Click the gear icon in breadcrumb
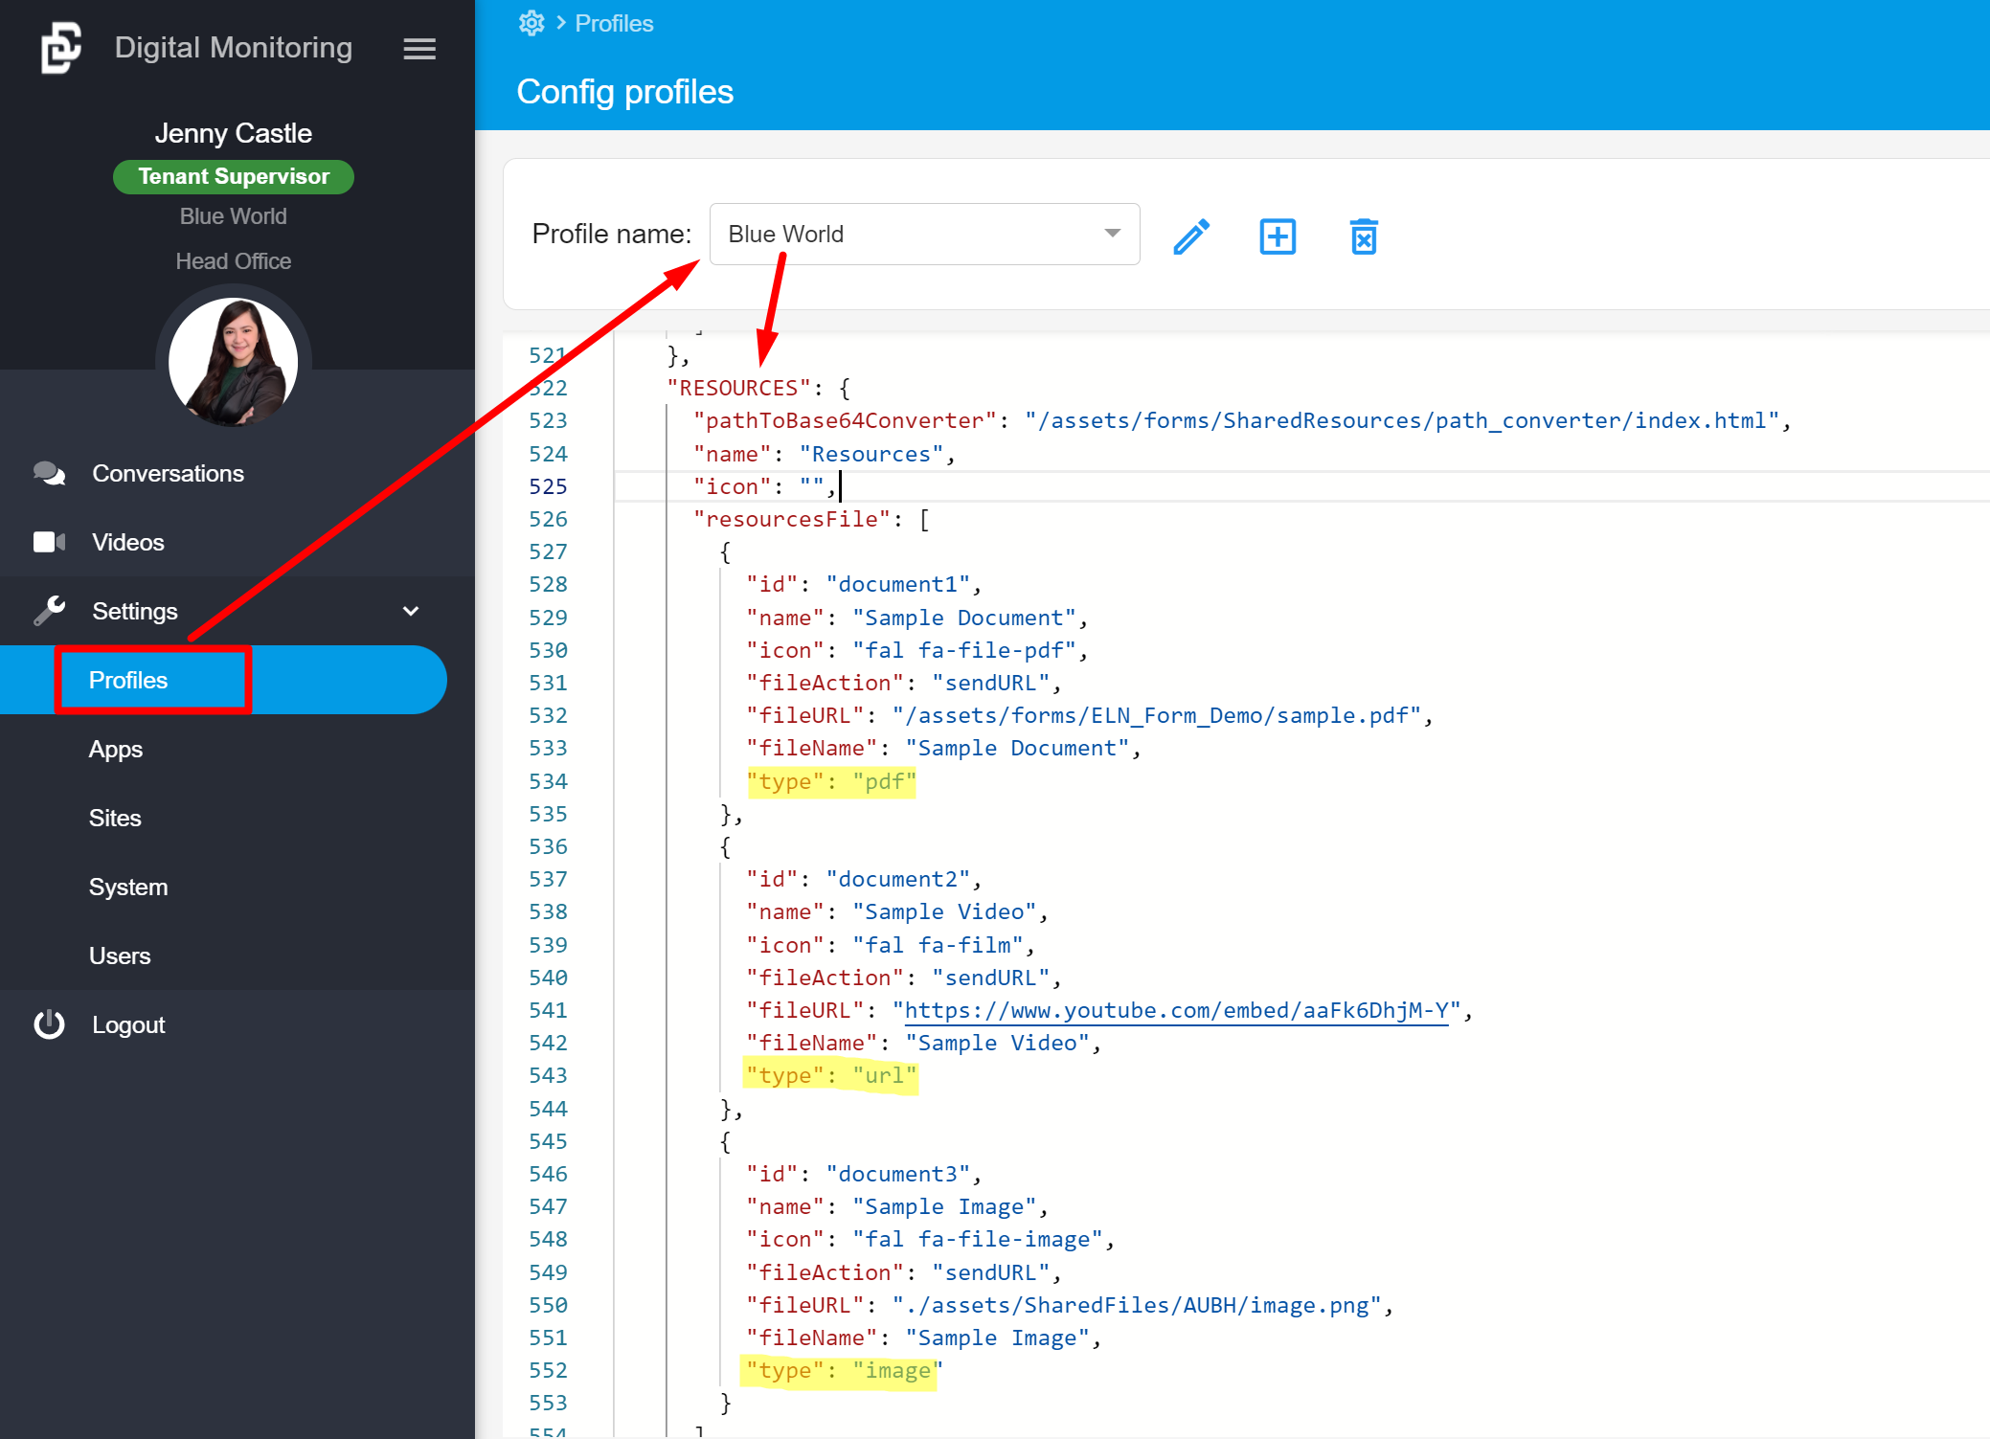 [531, 23]
